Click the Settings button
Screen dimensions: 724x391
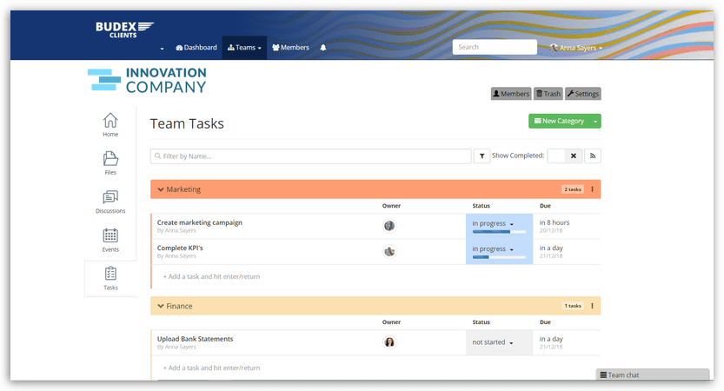point(582,94)
